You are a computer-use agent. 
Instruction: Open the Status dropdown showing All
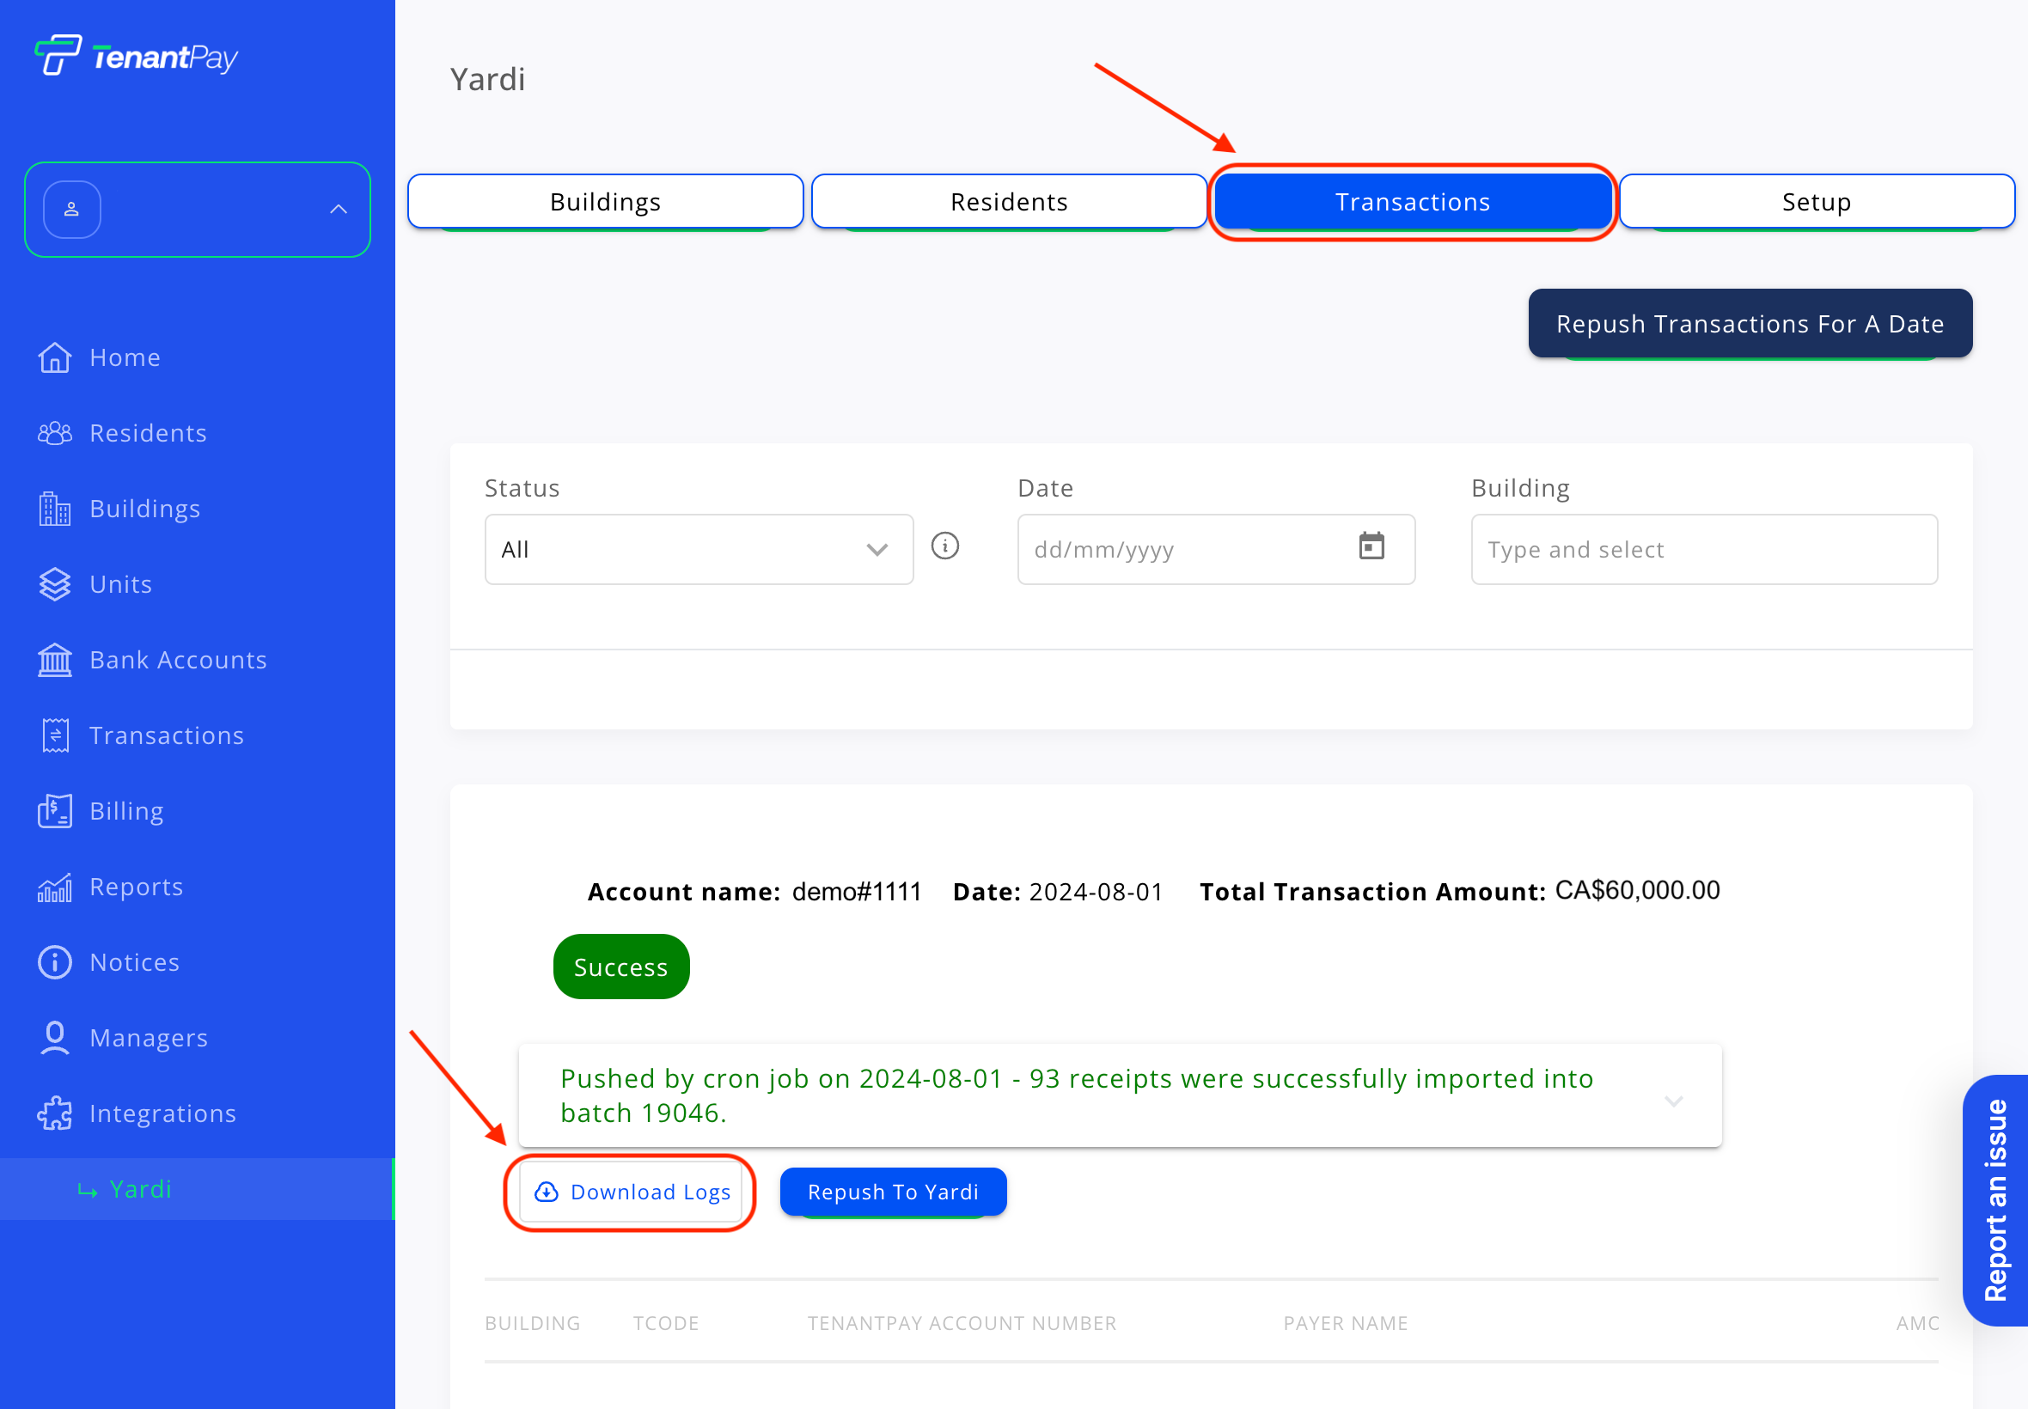pyautogui.click(x=699, y=549)
